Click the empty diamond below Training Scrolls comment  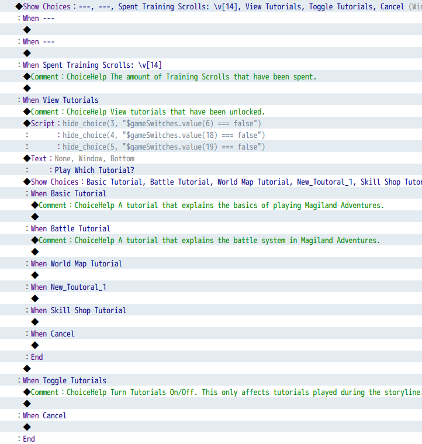[x=27, y=88]
